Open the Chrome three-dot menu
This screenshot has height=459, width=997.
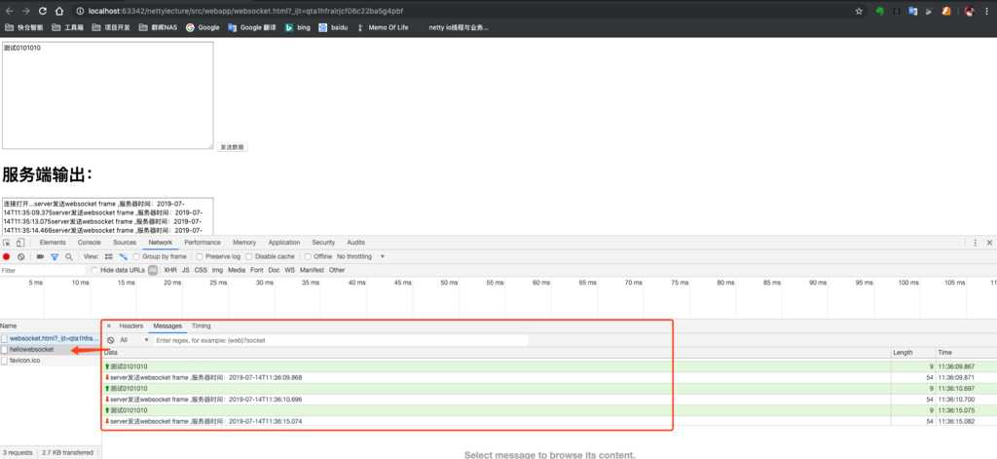tap(987, 11)
